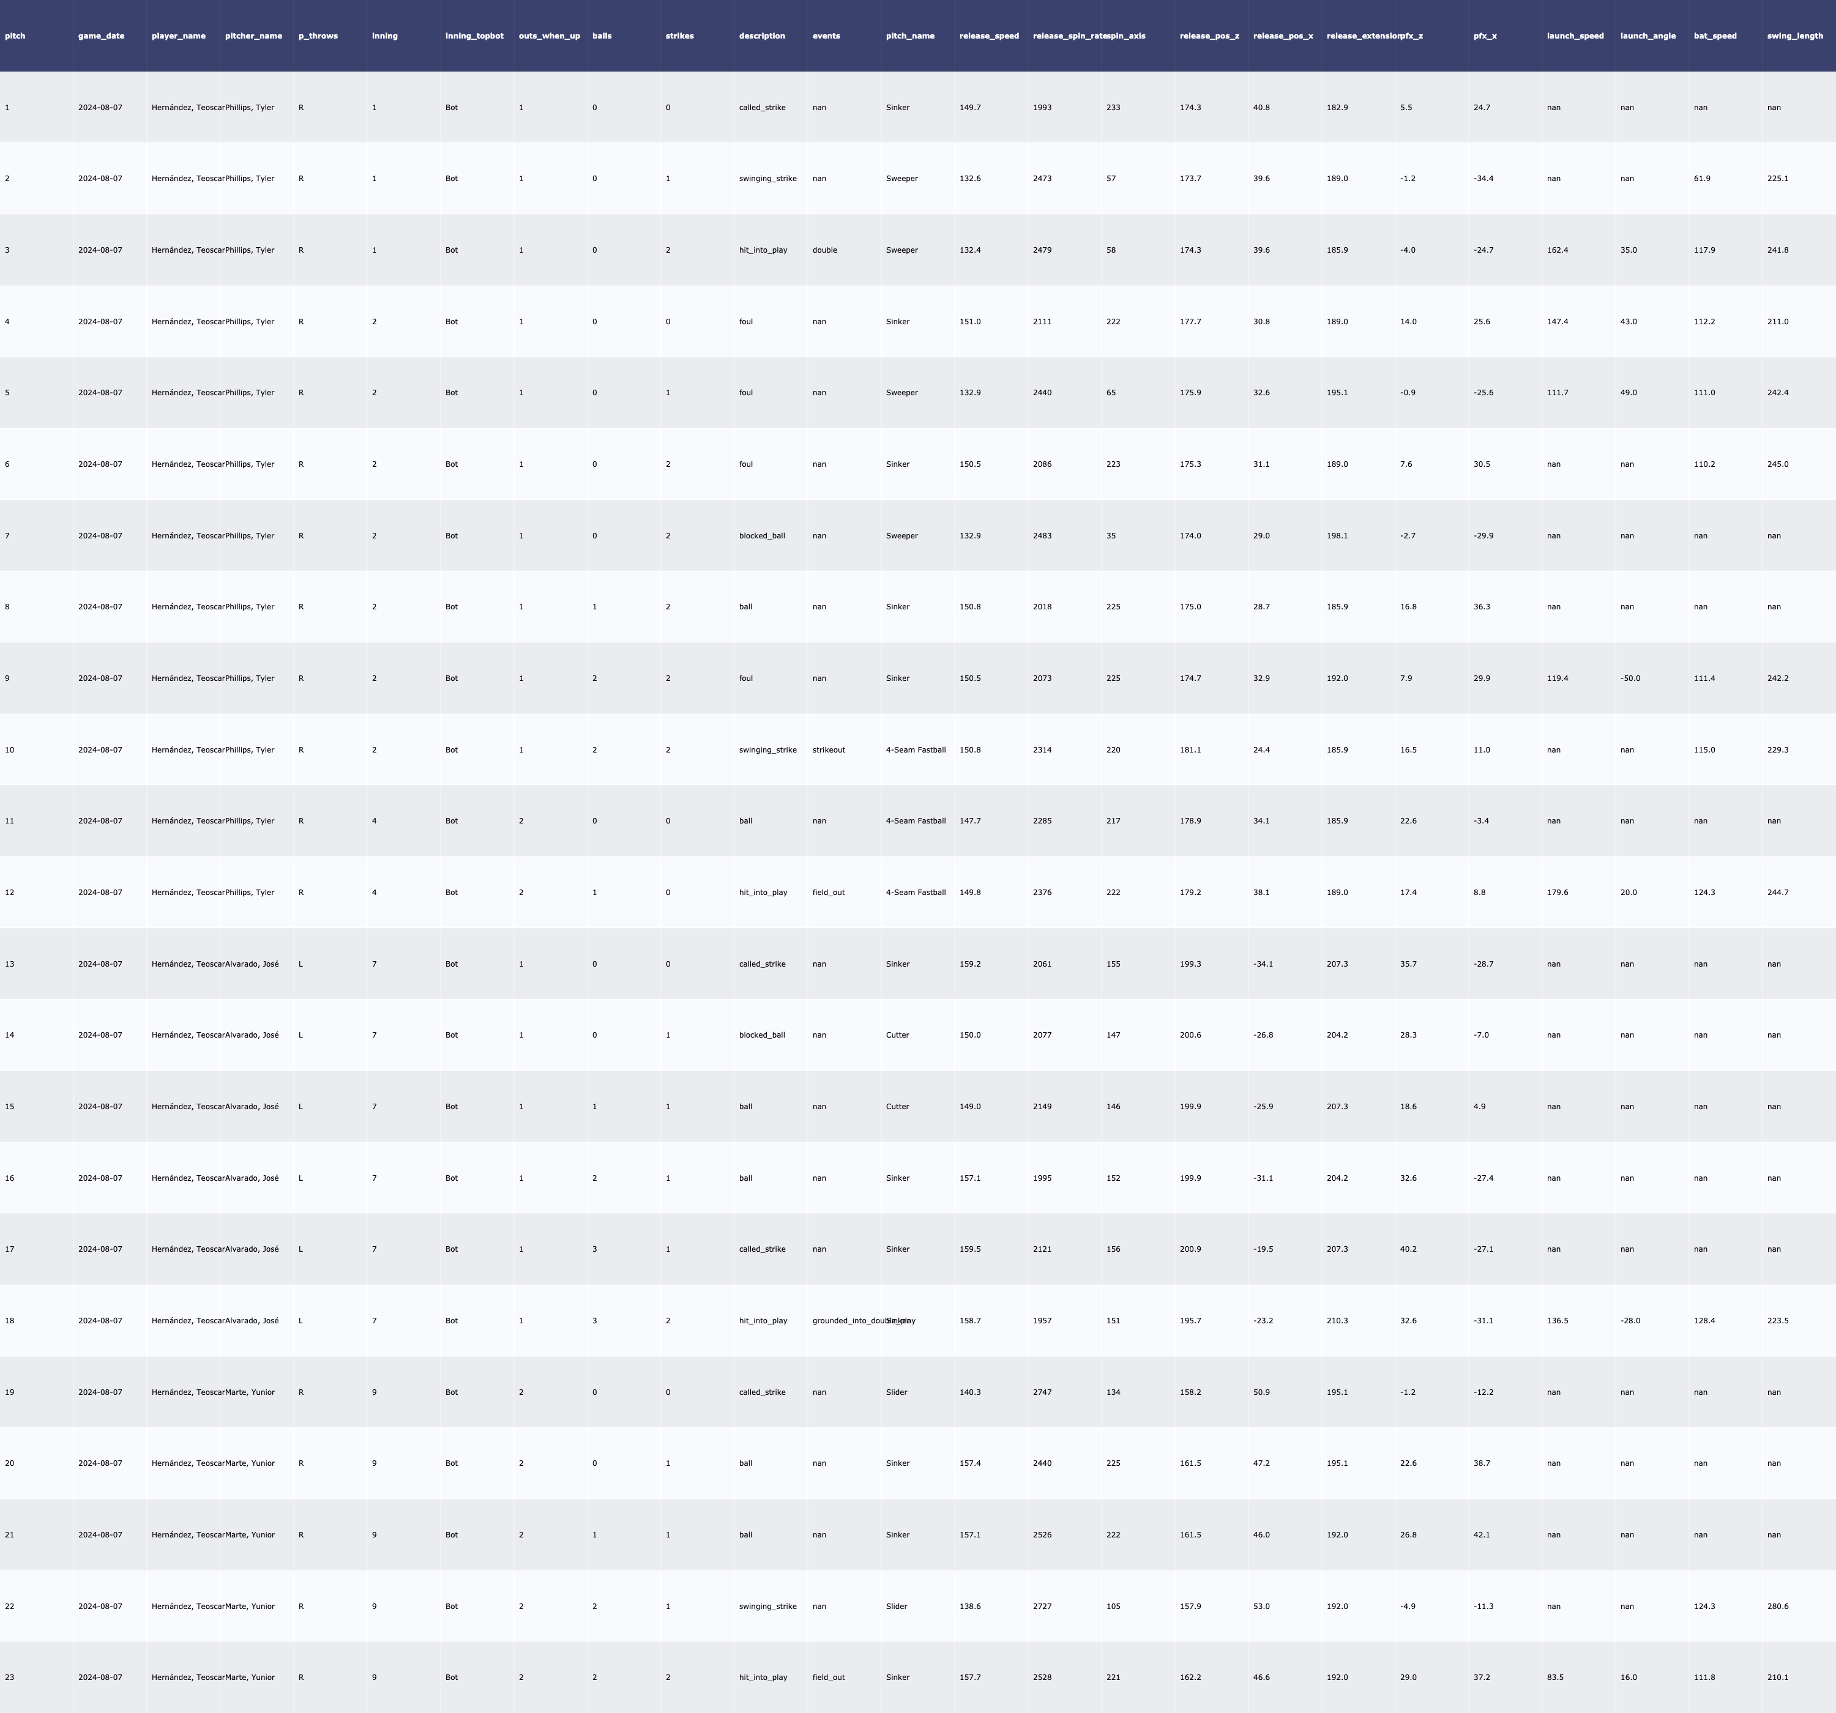Image resolution: width=1836 pixels, height=1713 pixels.
Task: Click the release_speed column header
Action: [989, 36]
